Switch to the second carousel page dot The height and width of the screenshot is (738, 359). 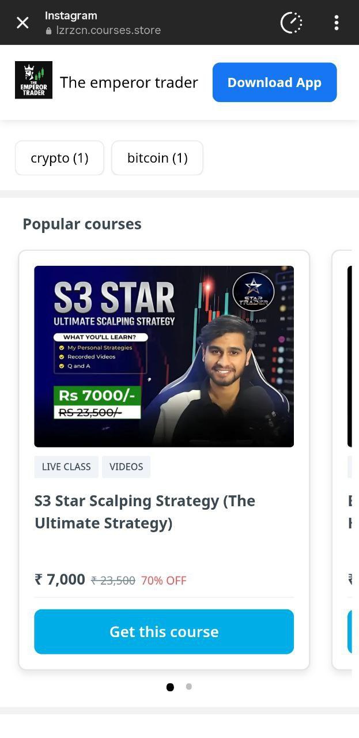point(189,686)
